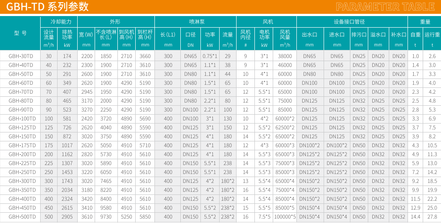
Task: Click the PARAMETER TABLE heading text
Action: click(x=385, y=7)
